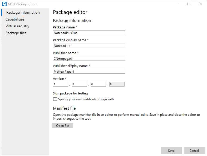Open the Capabilities section

15,19
